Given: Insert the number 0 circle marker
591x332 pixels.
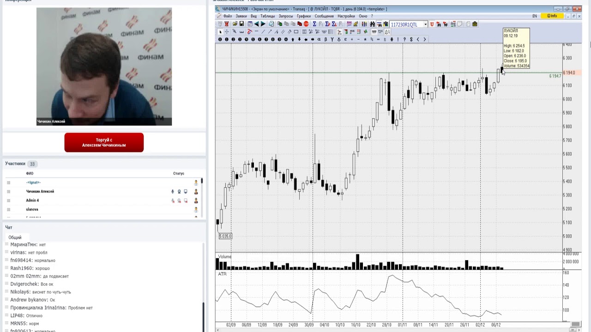Looking at the screenshot, I should pos(220,40).
